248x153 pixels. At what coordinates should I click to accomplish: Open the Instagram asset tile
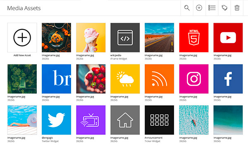(x=194, y=79)
